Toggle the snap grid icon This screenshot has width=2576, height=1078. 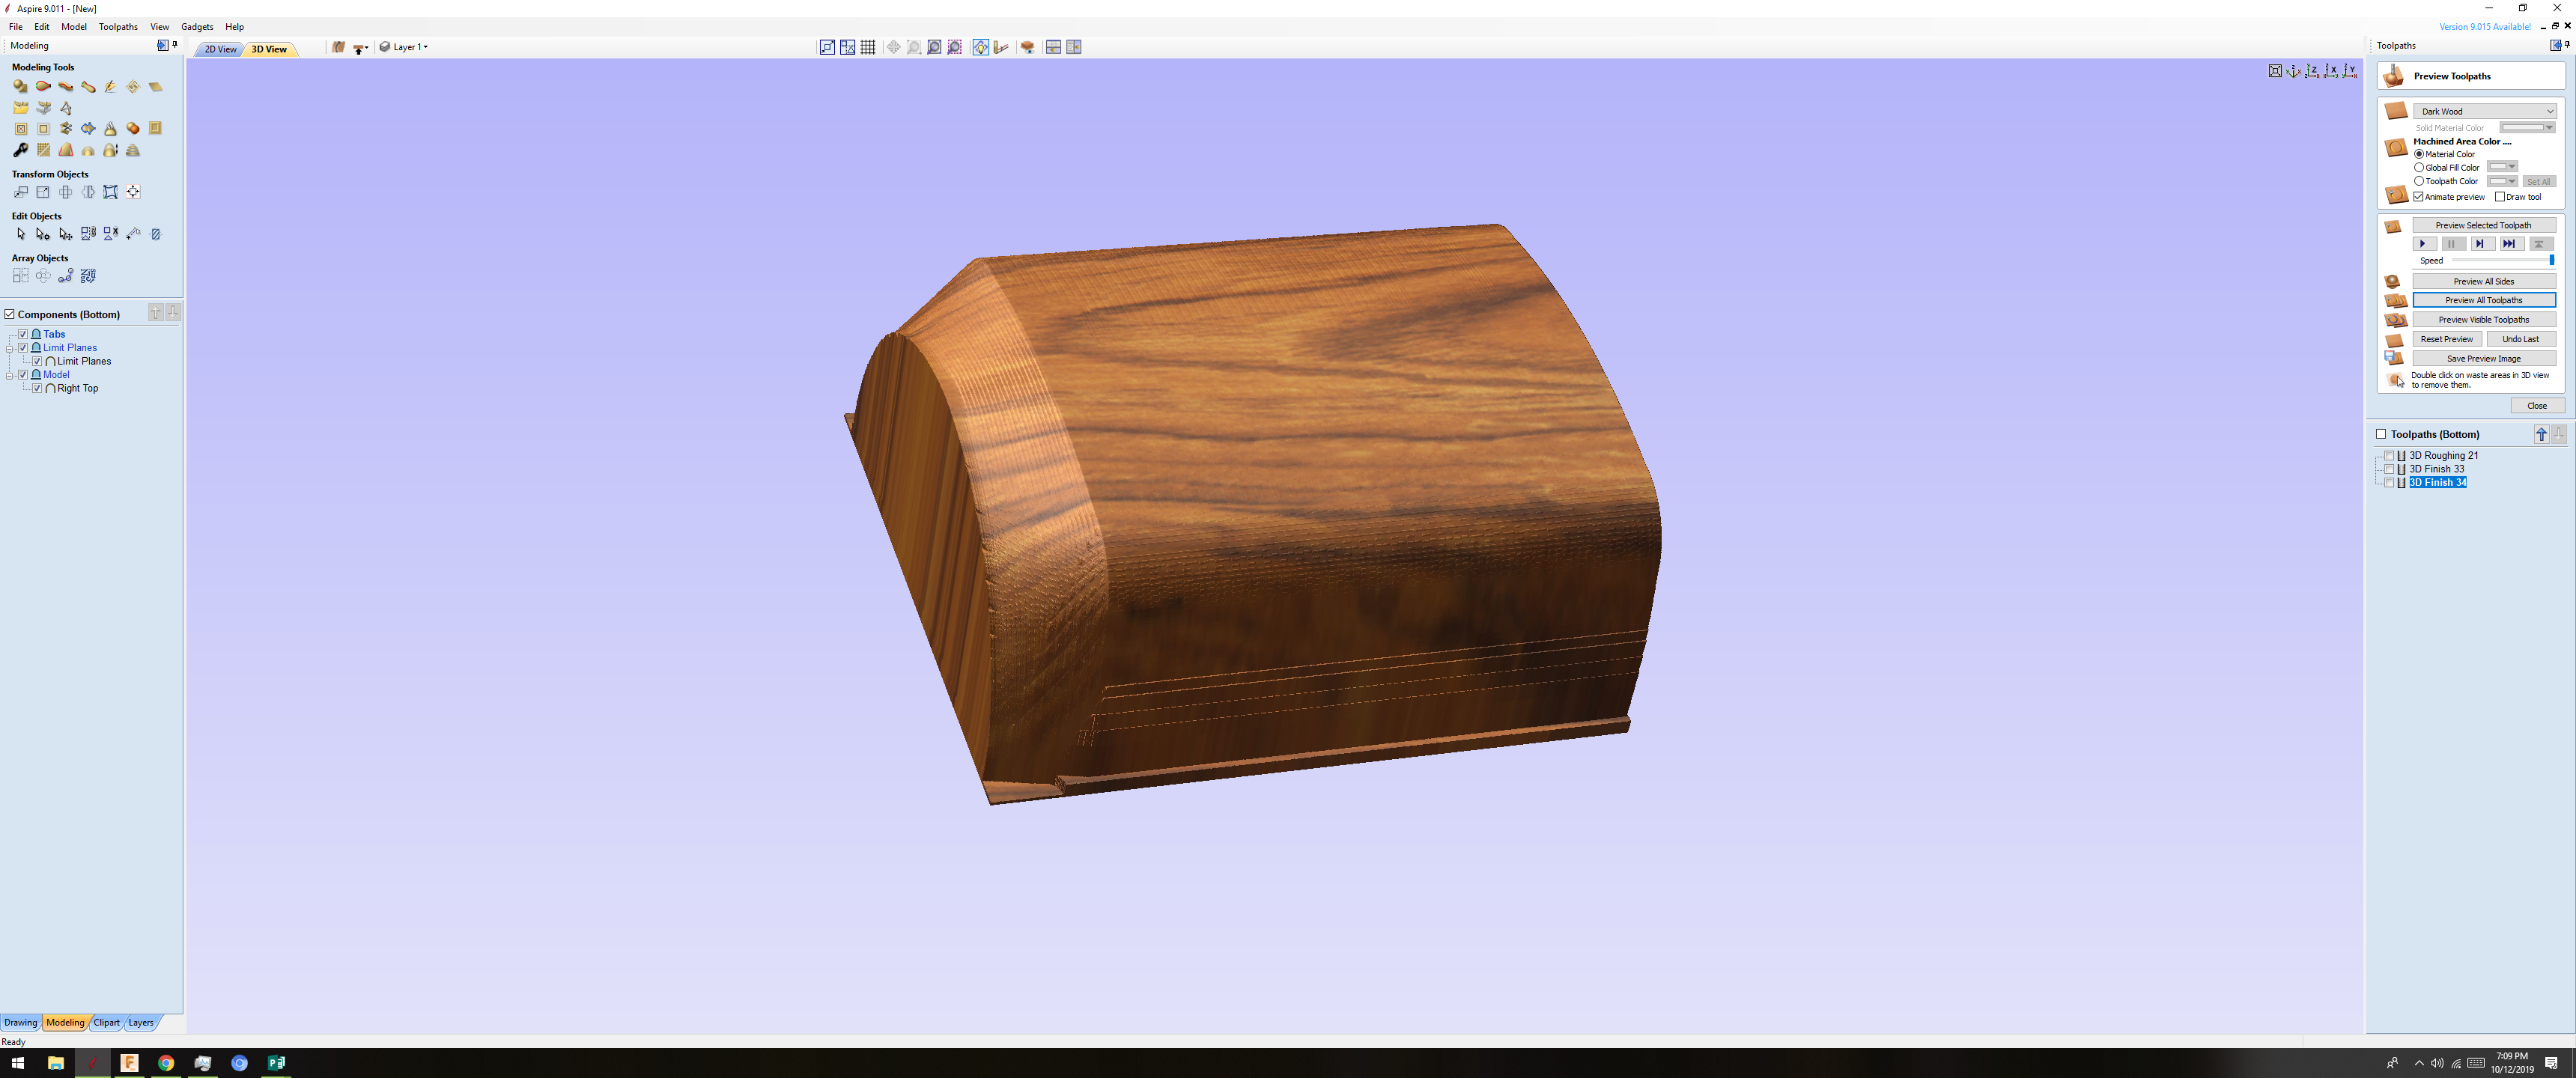coord(869,47)
